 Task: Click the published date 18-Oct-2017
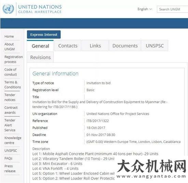[96, 128]
